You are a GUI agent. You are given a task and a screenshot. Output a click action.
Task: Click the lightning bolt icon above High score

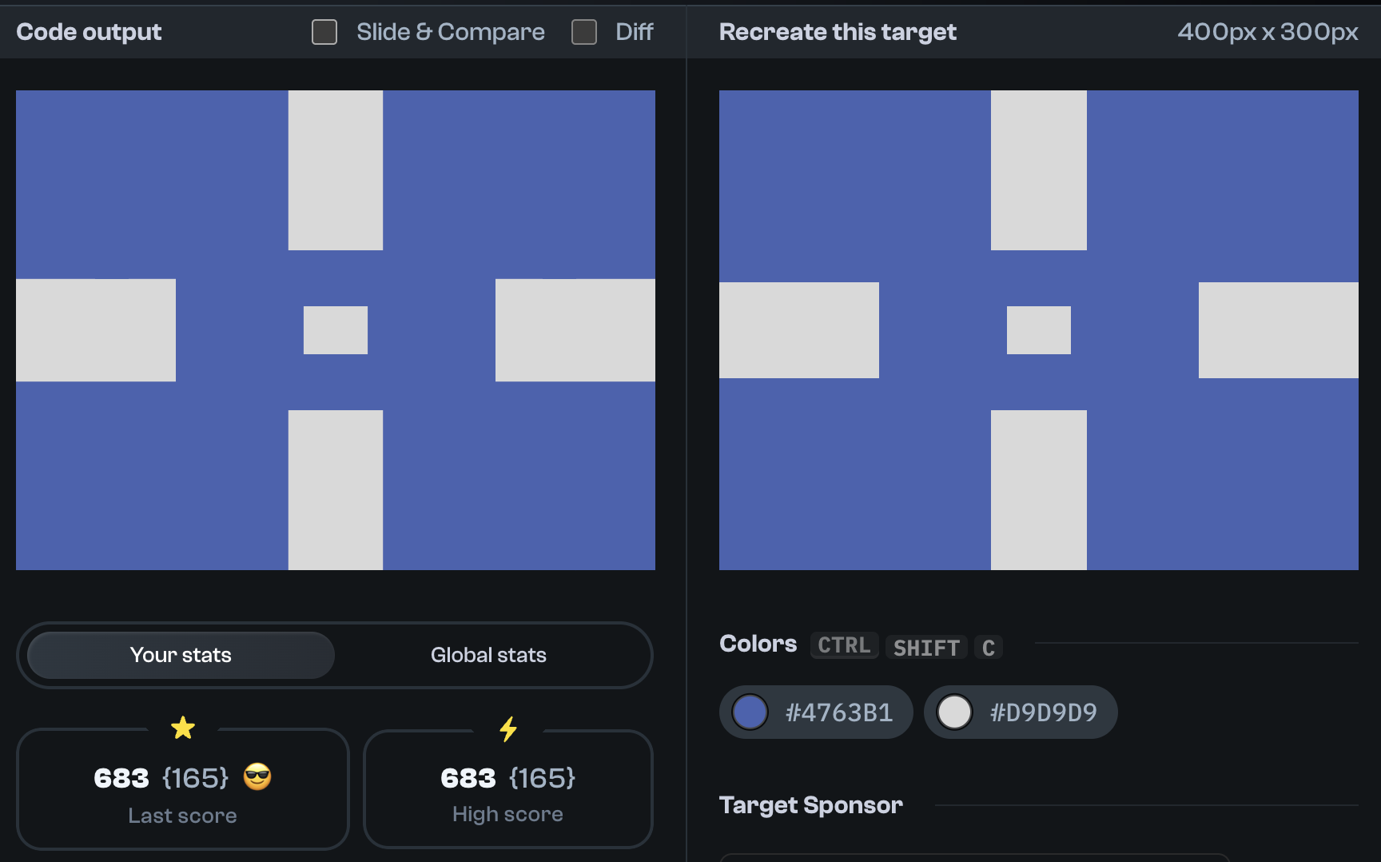[x=508, y=728]
